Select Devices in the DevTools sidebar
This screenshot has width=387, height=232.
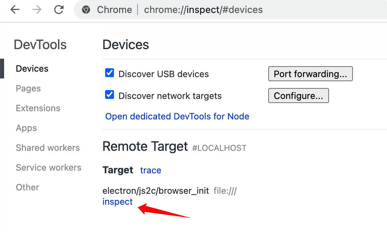pos(32,69)
